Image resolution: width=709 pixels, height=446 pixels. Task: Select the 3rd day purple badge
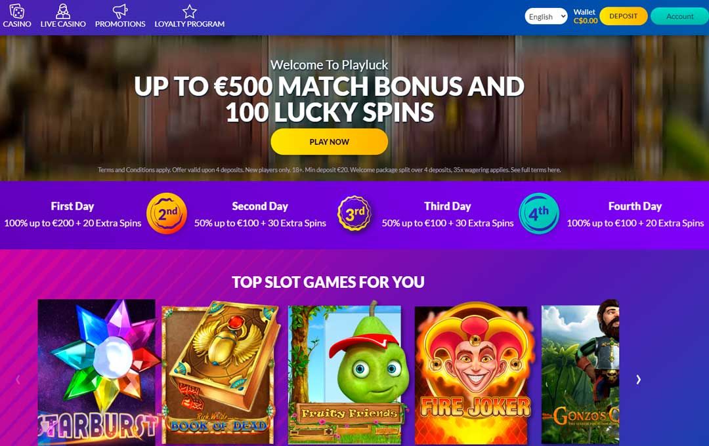coord(354,213)
